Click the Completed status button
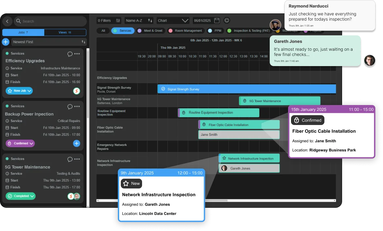The image size is (383, 231). pos(21,196)
